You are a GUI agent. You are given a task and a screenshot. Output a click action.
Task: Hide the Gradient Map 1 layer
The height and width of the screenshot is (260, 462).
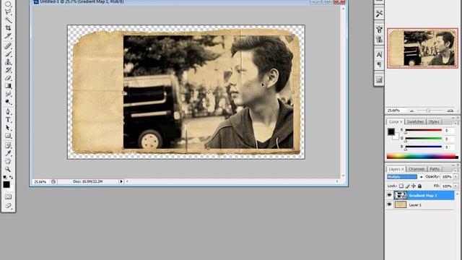389,196
